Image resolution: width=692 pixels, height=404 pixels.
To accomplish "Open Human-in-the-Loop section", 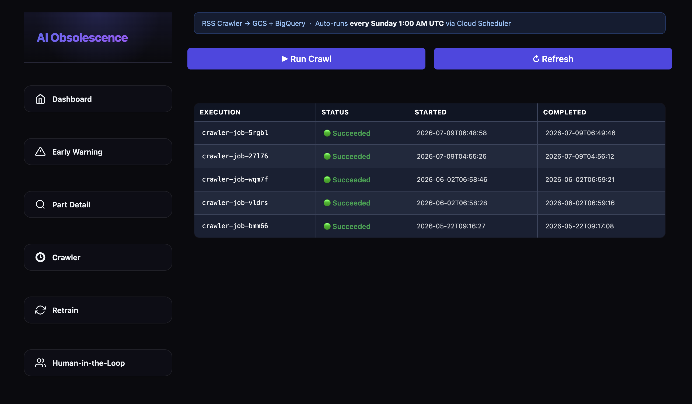I will [98, 363].
